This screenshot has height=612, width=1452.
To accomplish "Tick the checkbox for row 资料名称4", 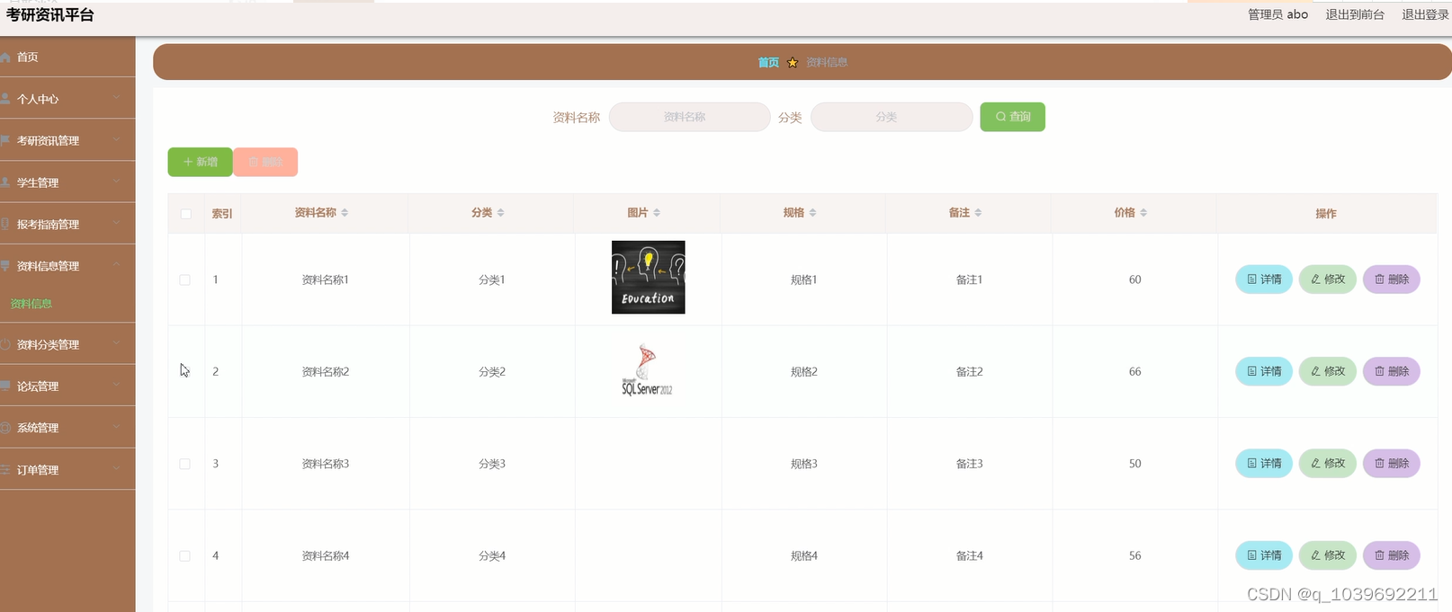I will 184,556.
